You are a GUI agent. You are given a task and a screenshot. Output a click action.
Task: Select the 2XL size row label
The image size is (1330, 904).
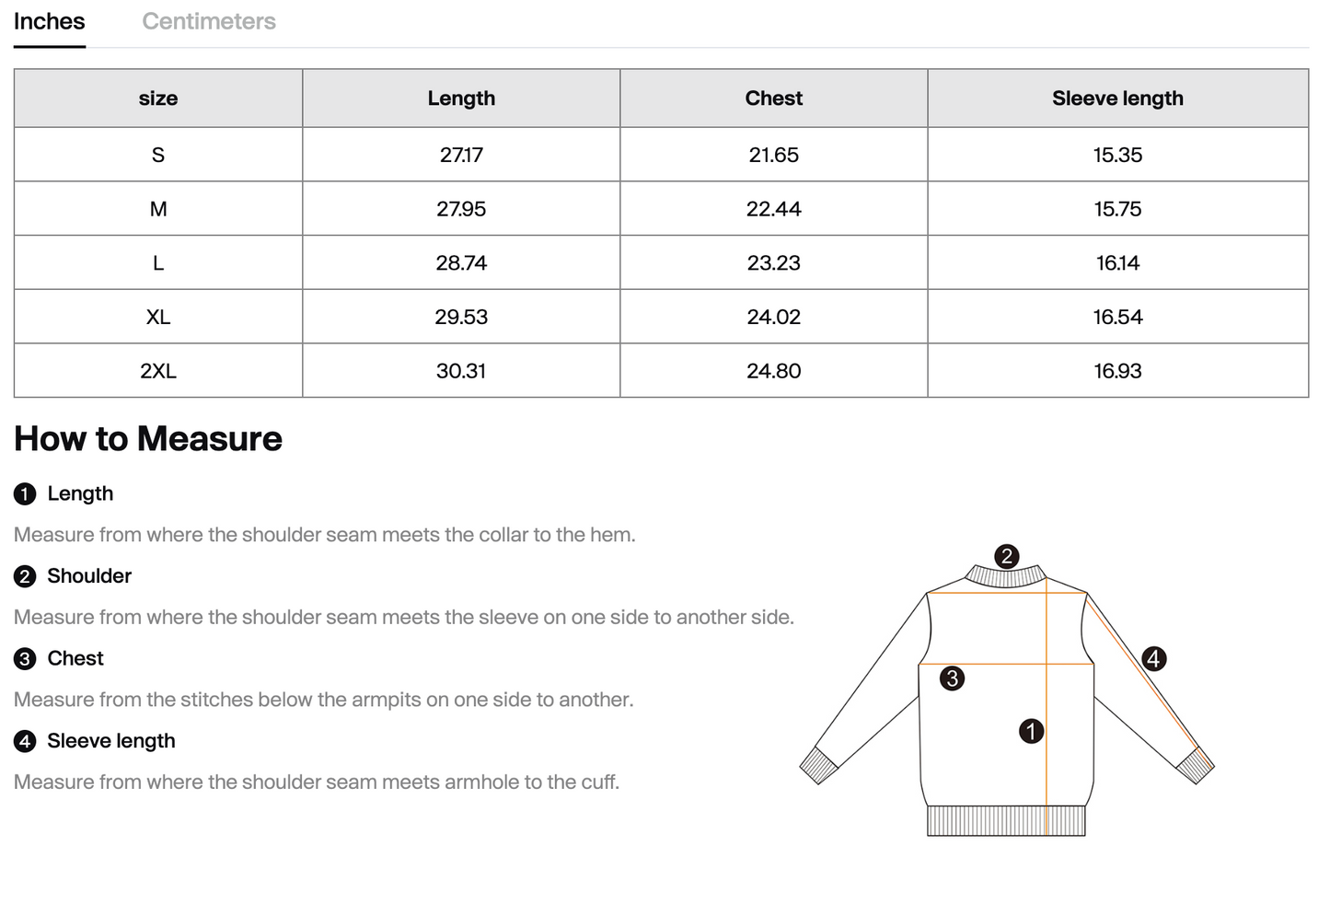[x=158, y=371]
